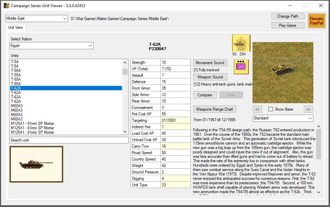Select the first M125A1 - 81mm SP Mortar row

(x=66, y=124)
